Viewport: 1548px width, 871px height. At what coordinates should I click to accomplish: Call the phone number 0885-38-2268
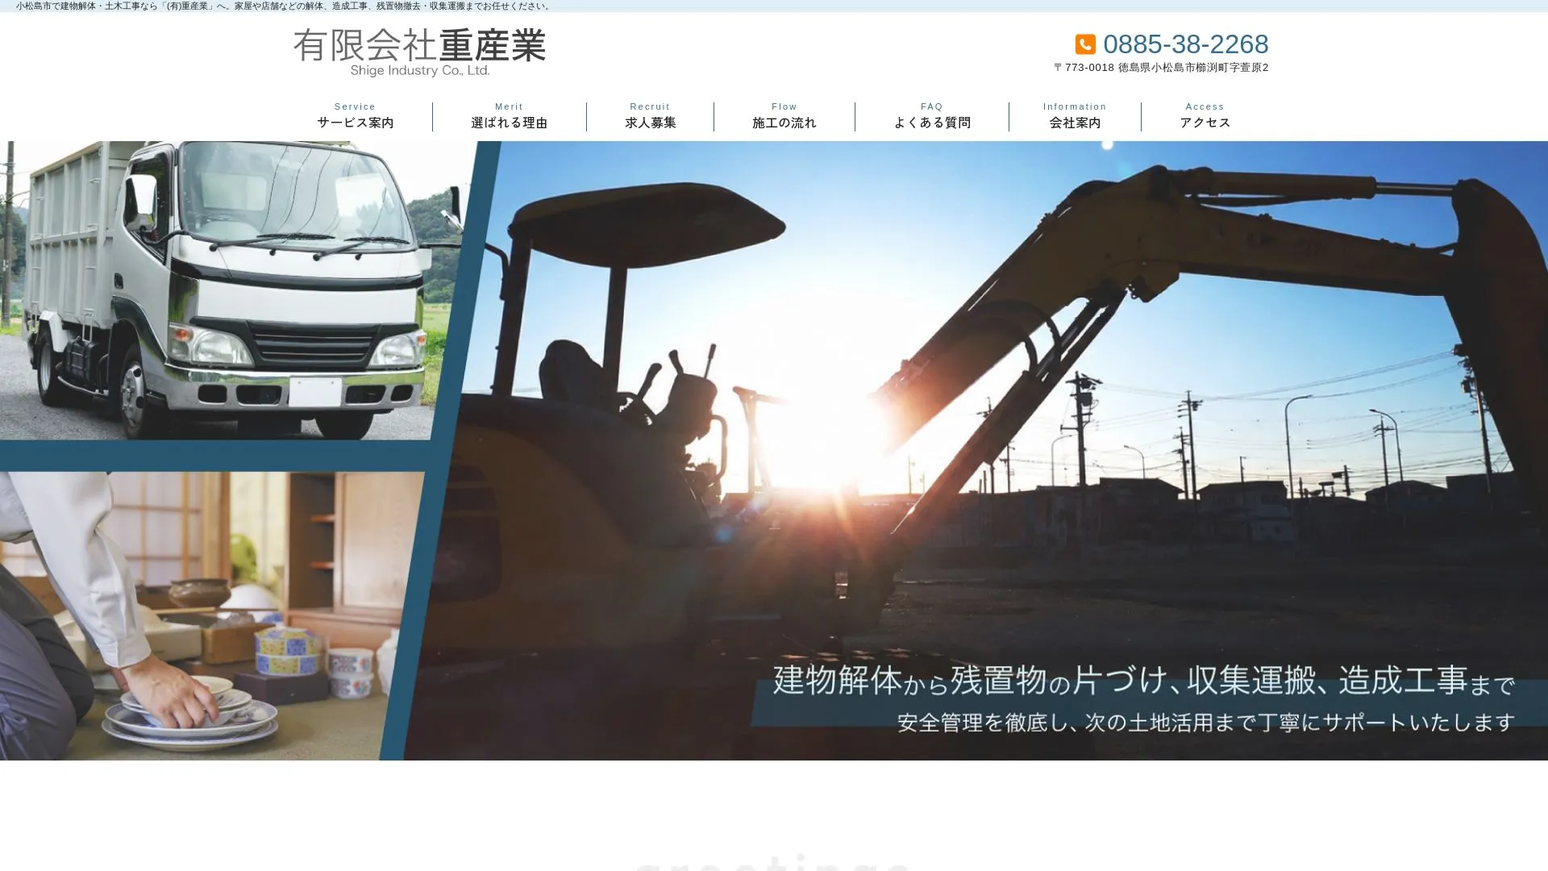tap(1185, 44)
